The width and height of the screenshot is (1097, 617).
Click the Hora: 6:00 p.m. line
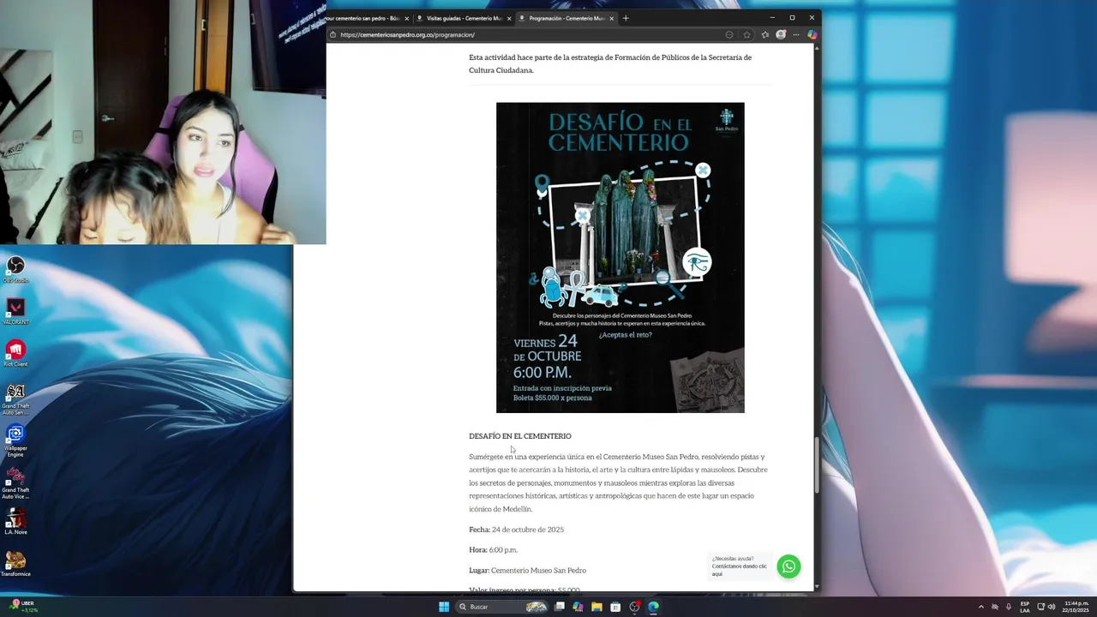494,550
